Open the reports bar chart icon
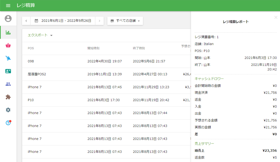The image size is (280, 162). 8,32
